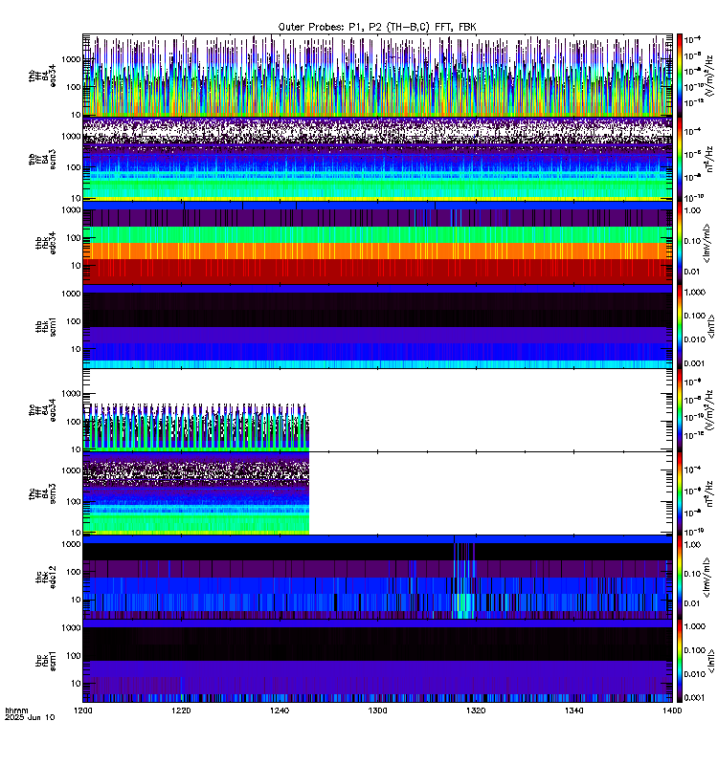Click the thb eac34 FFT spectrogram panel
This screenshot has height=765, width=718.
pos(377,76)
